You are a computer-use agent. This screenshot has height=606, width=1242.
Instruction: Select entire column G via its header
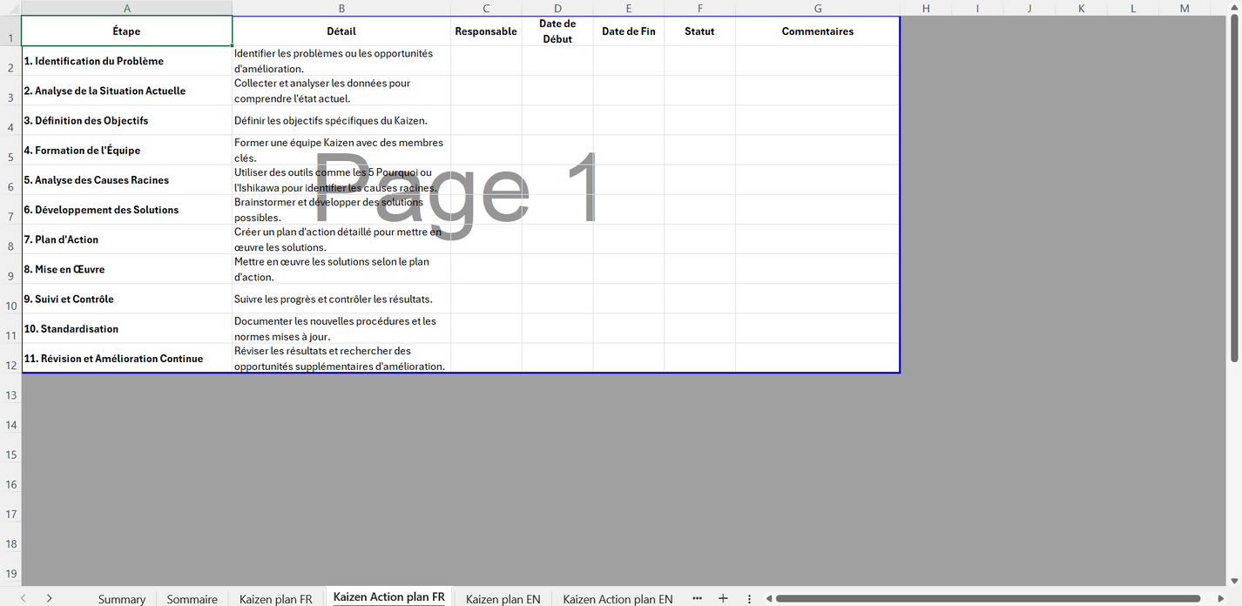817,9
